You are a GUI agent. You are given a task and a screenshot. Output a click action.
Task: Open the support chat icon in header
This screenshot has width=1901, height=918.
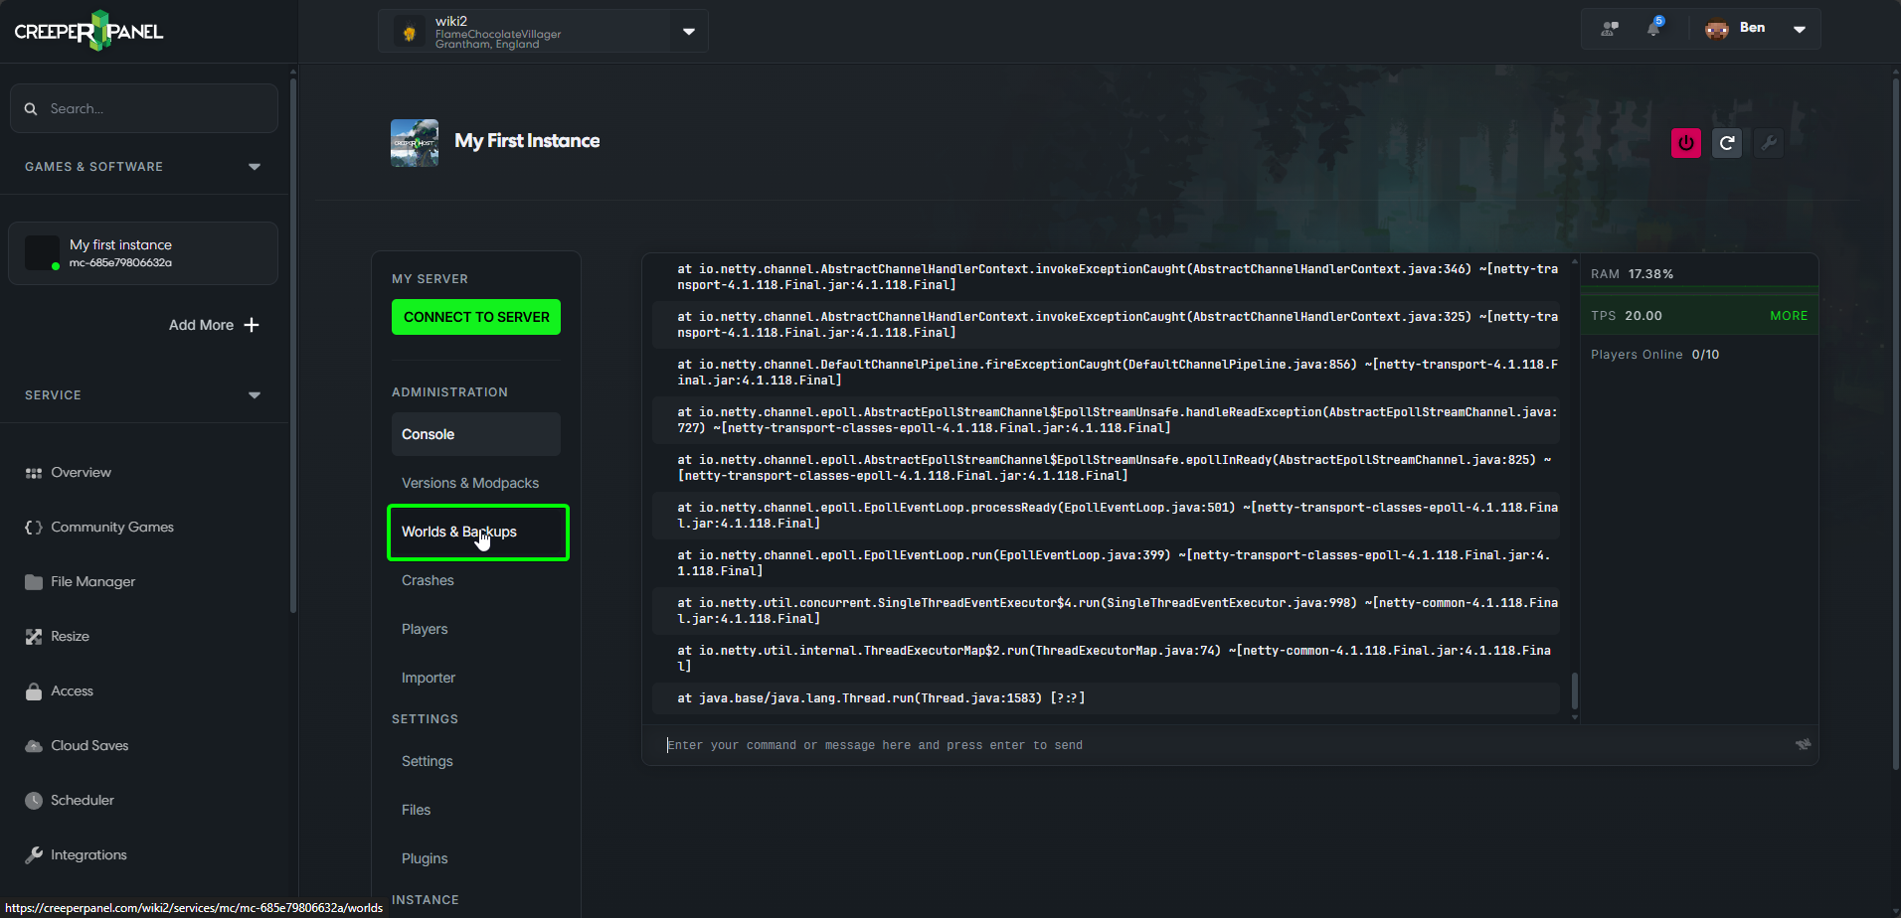(x=1608, y=29)
